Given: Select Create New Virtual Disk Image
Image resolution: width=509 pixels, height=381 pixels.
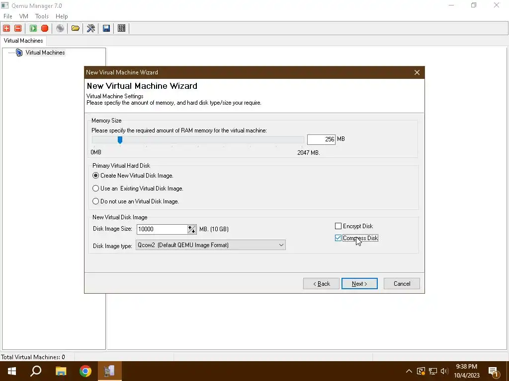Looking at the screenshot, I should click(x=95, y=176).
